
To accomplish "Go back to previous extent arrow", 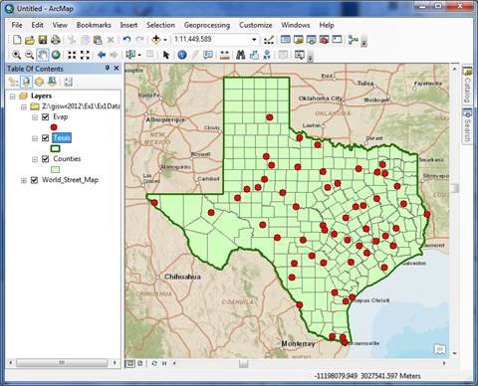I will pyautogui.click(x=102, y=55).
